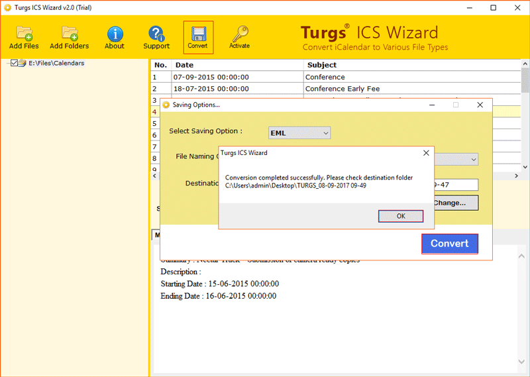Click the preview pane scroll down arrow

click(521, 362)
